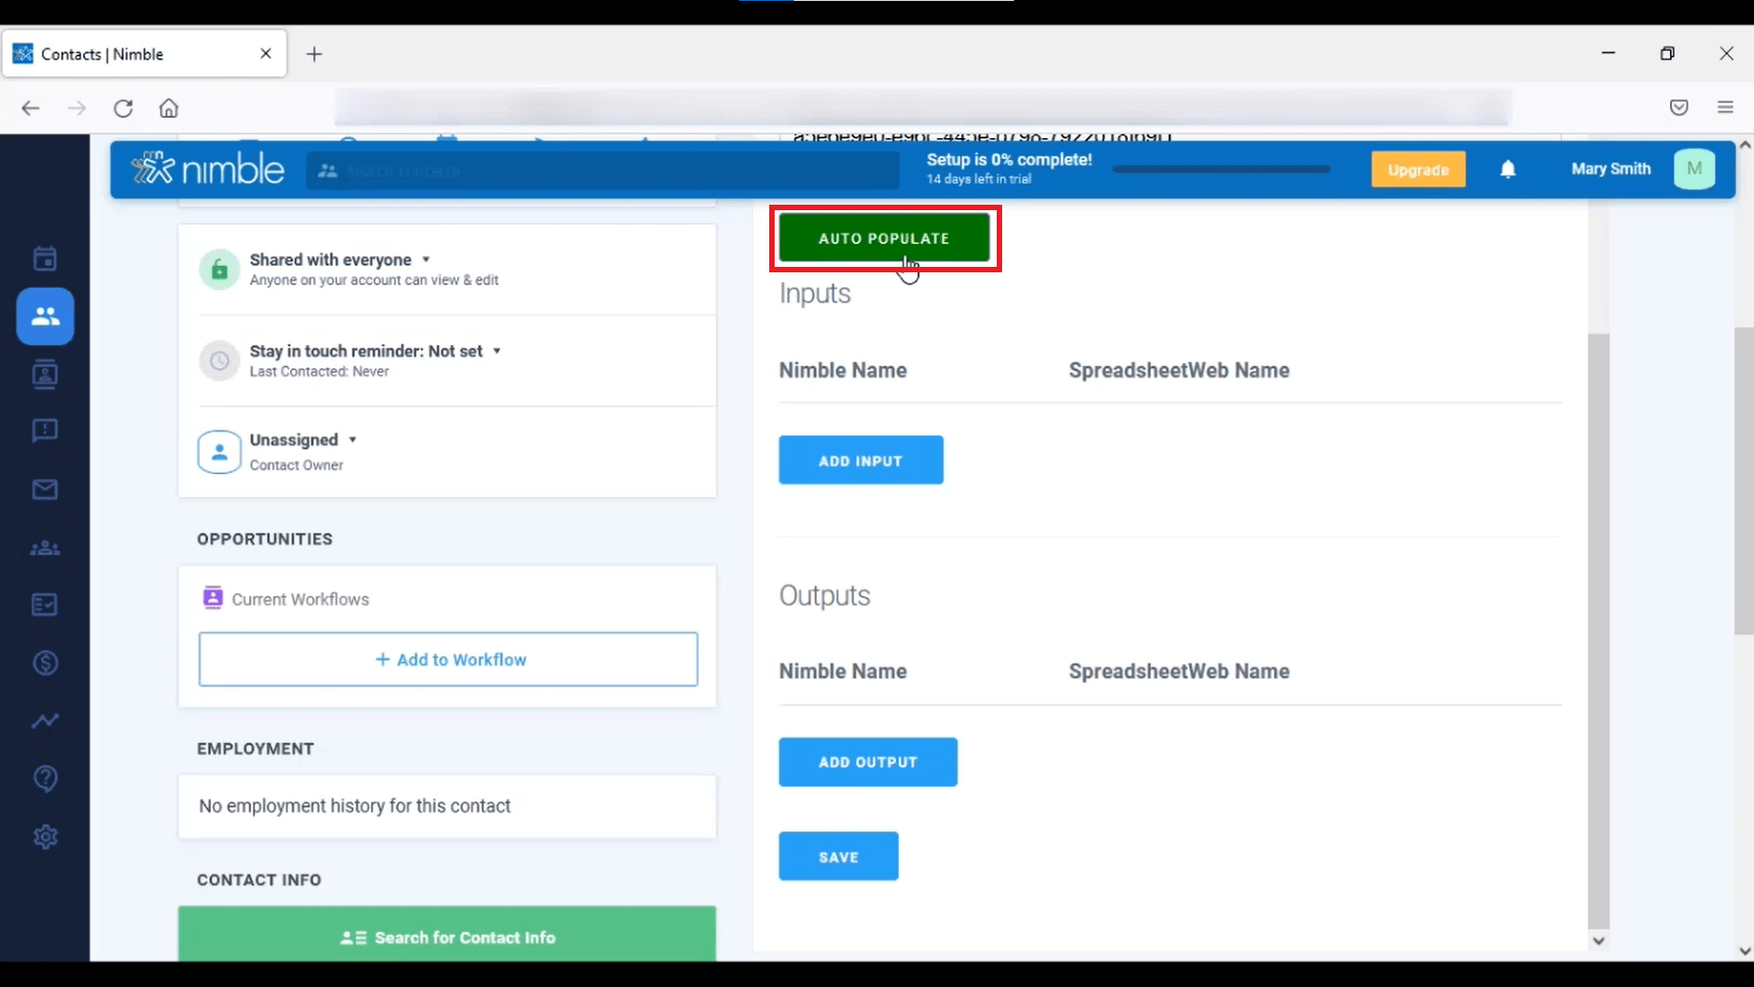Click the inner panel scrollbar
The width and height of the screenshot is (1754, 987).
pyautogui.click(x=1599, y=631)
